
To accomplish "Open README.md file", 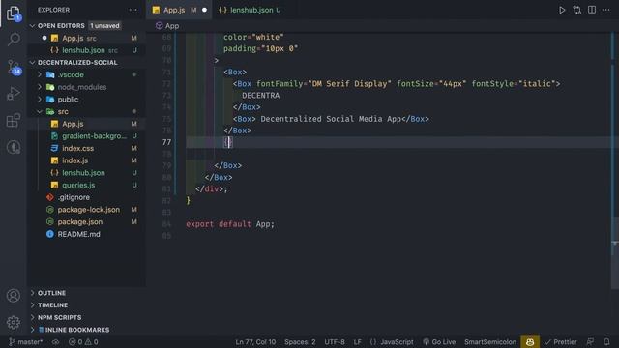I will [x=86, y=234].
